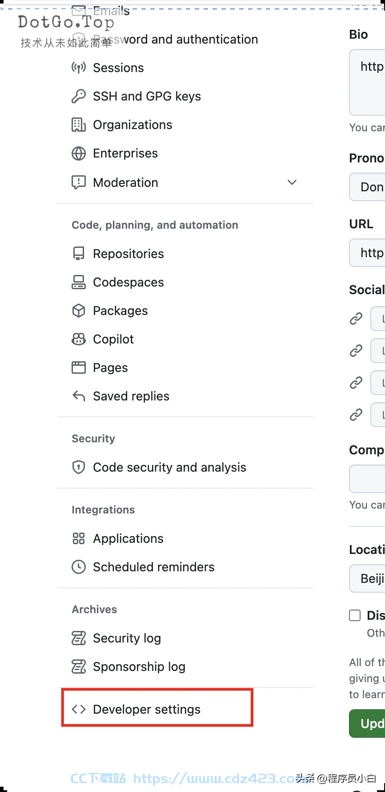
Task: Click the Pages browser icon
Action: [x=79, y=368]
